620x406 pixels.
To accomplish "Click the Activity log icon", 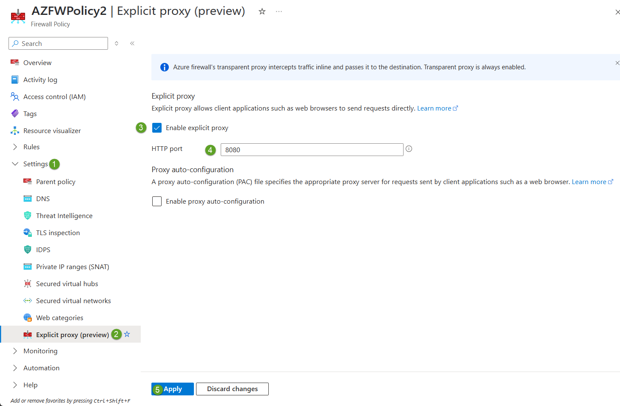I will coord(15,79).
